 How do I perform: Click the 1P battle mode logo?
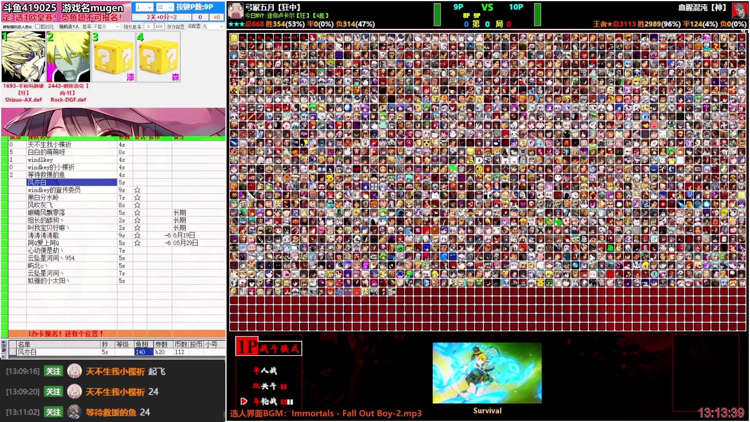click(x=269, y=347)
